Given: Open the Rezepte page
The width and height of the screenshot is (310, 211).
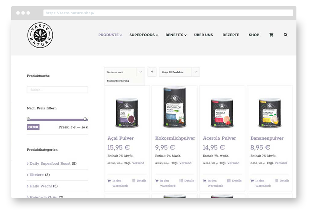Looking at the screenshot, I should (x=231, y=35).
